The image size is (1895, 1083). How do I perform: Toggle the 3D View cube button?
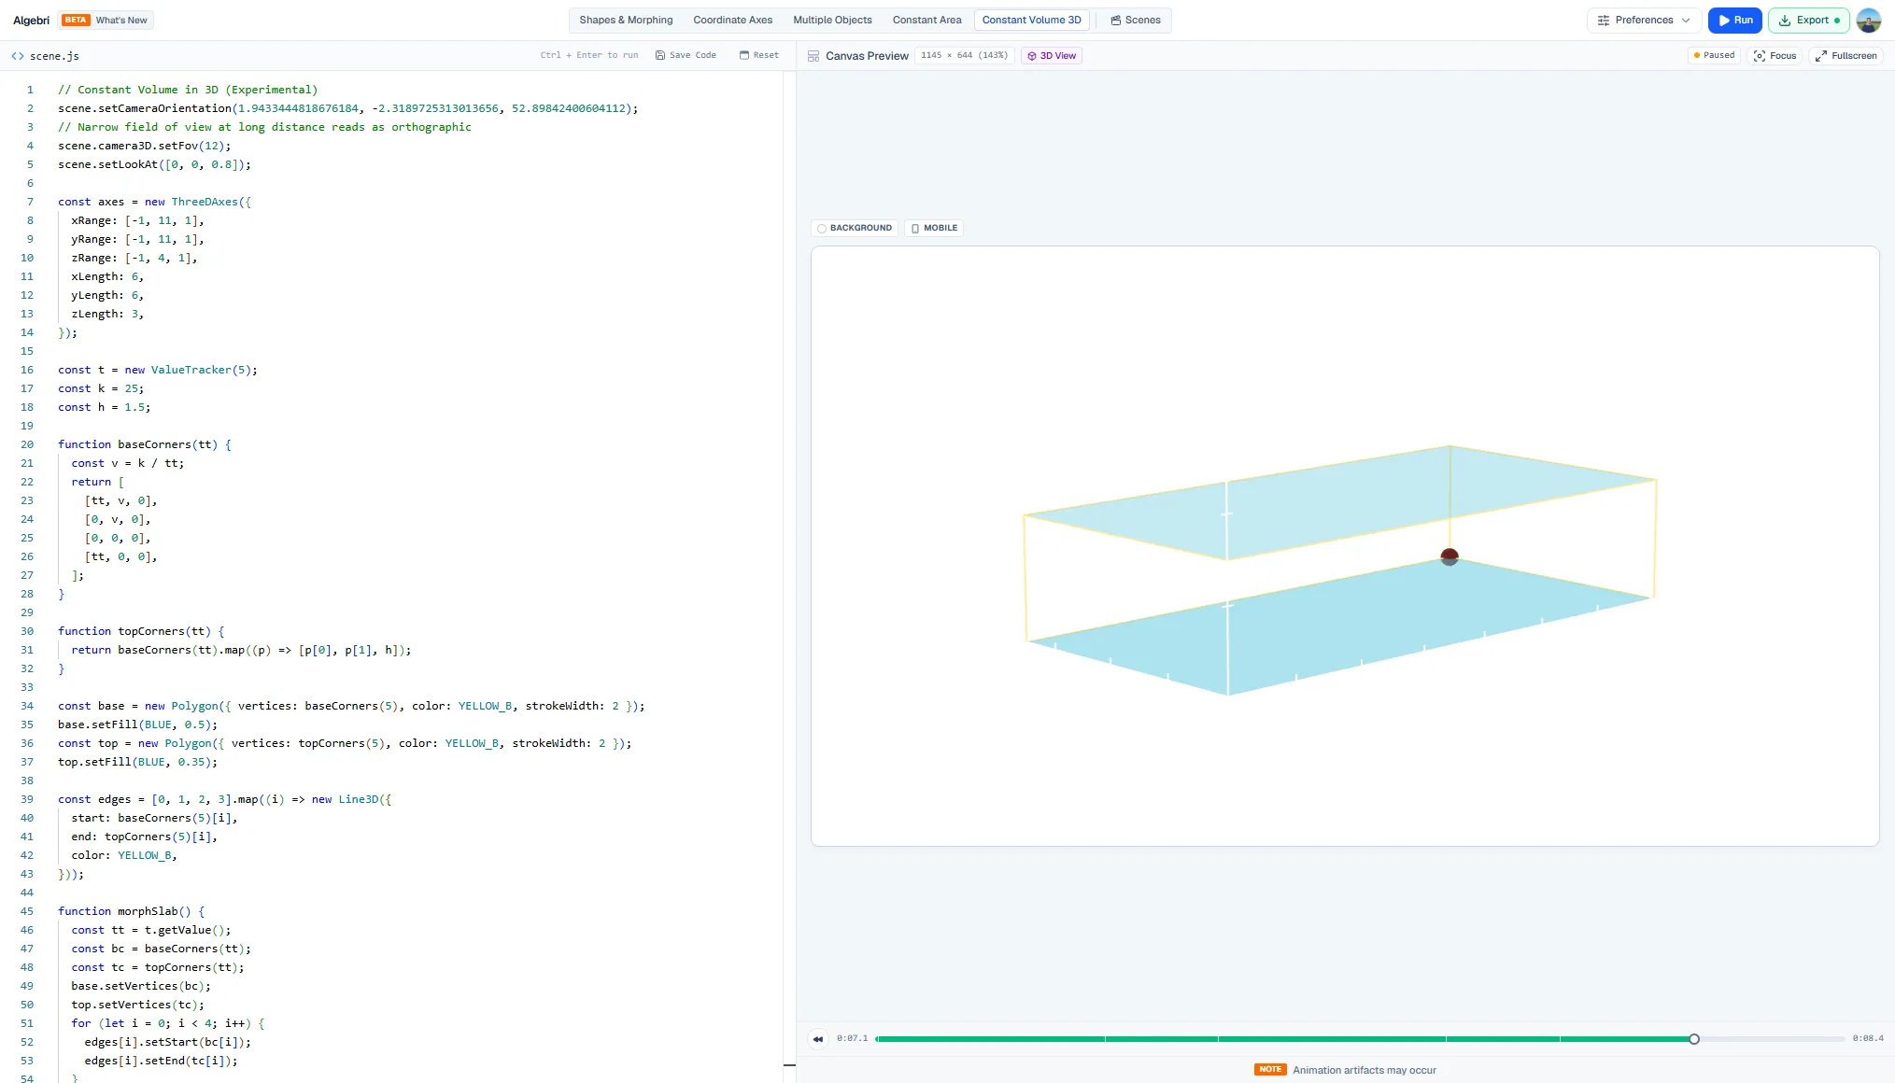1052,56
